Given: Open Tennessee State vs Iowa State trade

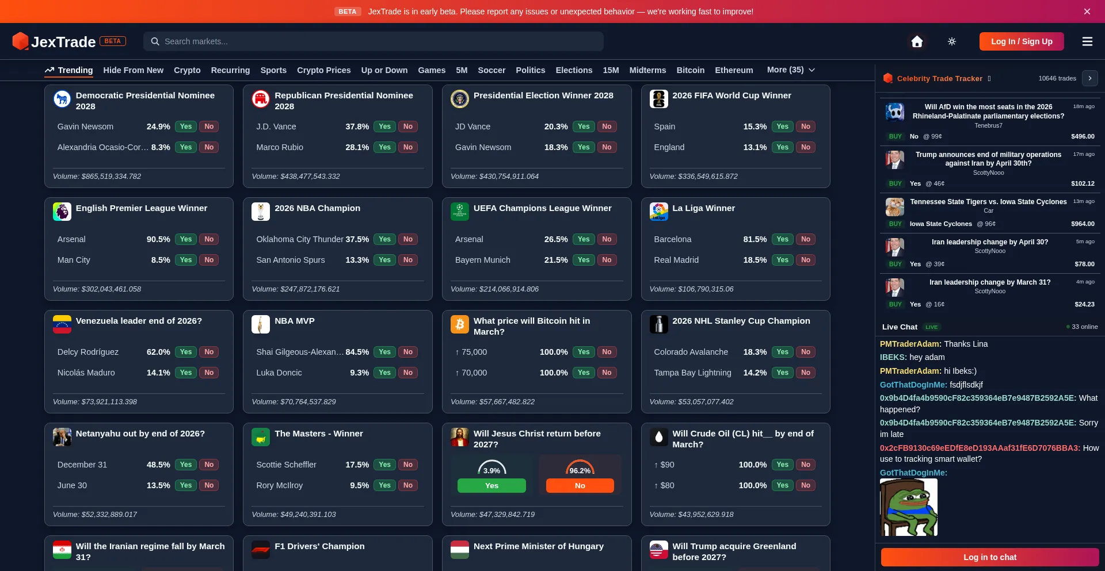Looking at the screenshot, I should pos(990,213).
